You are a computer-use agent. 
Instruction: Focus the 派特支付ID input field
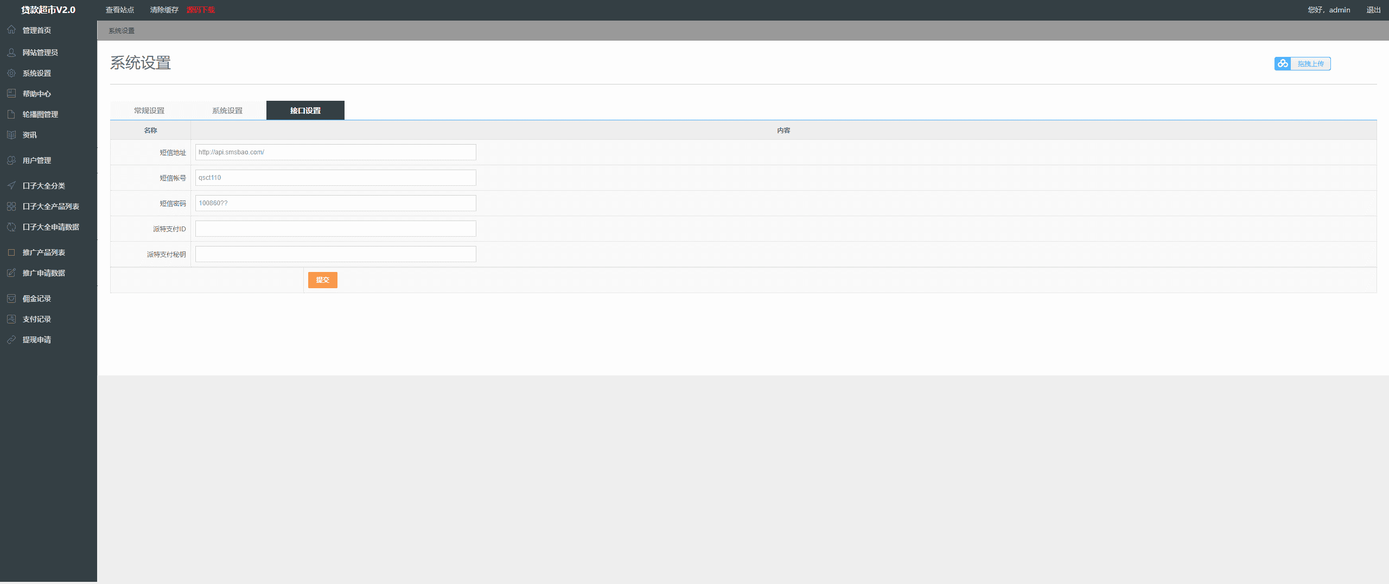coord(336,229)
